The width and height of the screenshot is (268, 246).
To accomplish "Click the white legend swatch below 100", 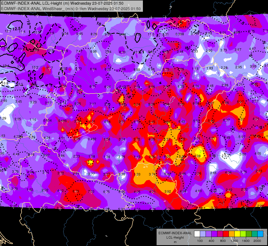I will (197, 234).
